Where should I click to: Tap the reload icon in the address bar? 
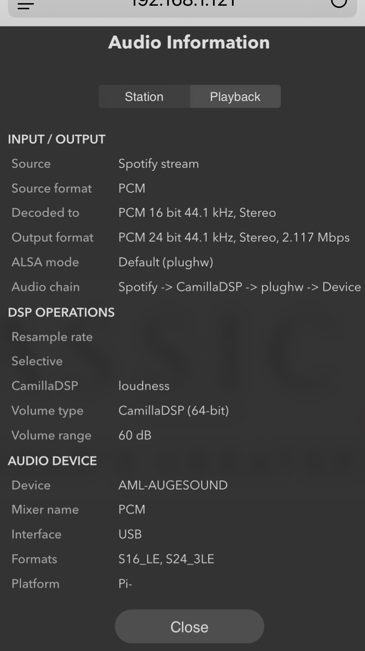point(339,4)
